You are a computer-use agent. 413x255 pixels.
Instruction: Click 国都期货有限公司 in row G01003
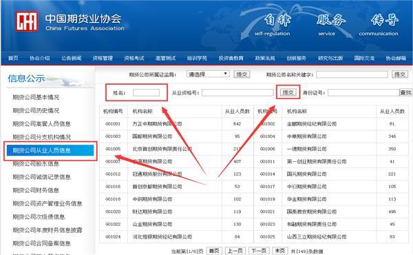(x=152, y=136)
